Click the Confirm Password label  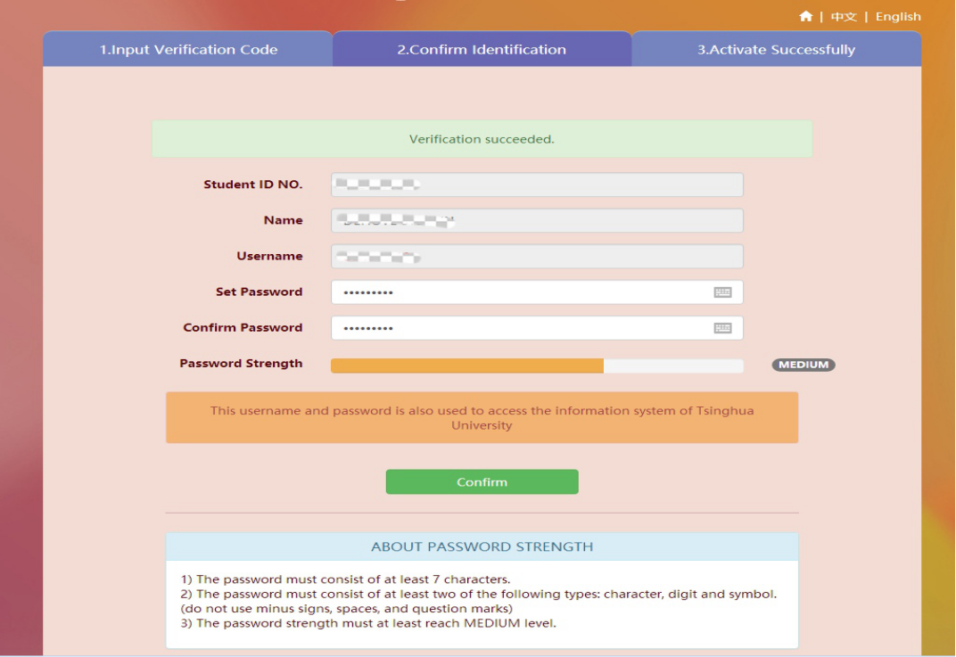[243, 328]
